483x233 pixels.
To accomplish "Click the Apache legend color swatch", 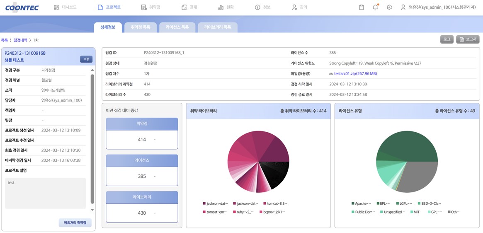I will pyautogui.click(x=353, y=204).
